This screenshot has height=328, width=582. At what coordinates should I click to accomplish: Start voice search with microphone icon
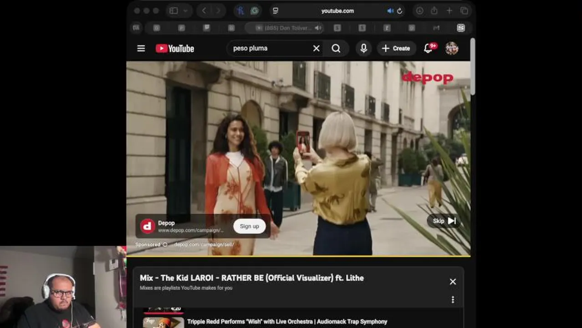[x=363, y=48]
